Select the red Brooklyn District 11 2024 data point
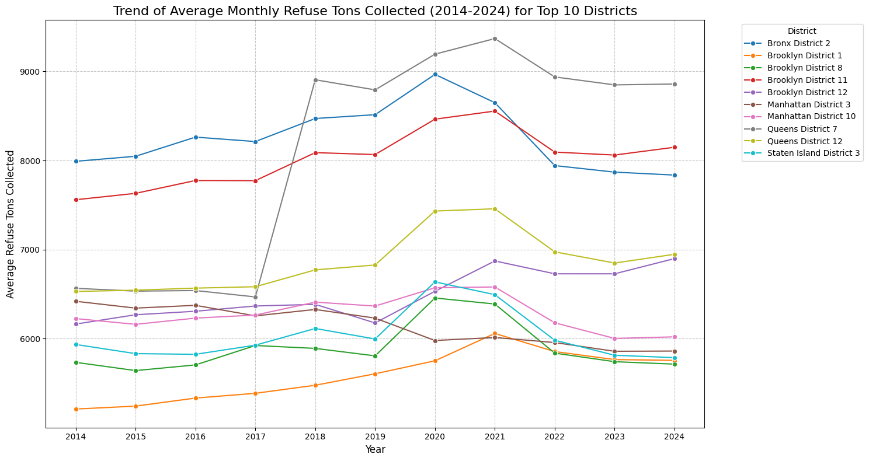Image resolution: width=869 pixels, height=461 pixels. [x=675, y=147]
